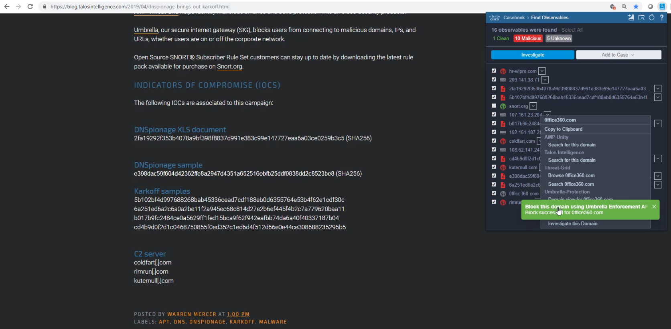
Task: Click the new case icon in Casebook header
Action: [x=631, y=18]
